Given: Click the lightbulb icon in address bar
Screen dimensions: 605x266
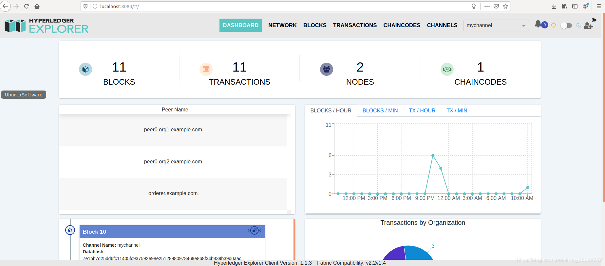Looking at the screenshot, I should coord(473,6).
